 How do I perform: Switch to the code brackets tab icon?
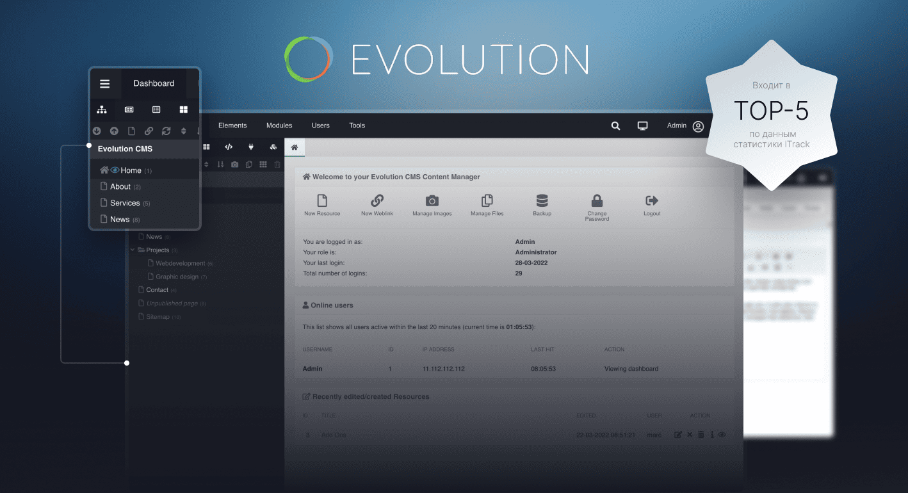[229, 147]
